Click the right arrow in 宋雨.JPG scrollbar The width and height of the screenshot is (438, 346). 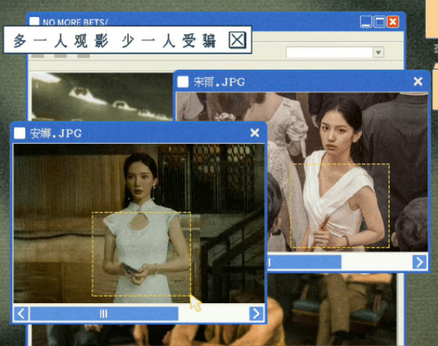pos(420,262)
